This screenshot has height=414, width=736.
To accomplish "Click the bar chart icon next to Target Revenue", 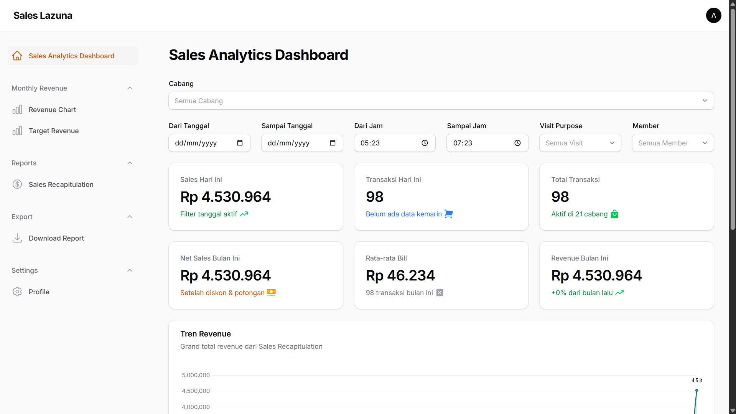I will (17, 131).
